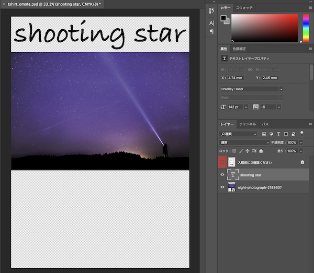Hide the shooting star text layer
This screenshot has width=314, height=273.
[222, 175]
